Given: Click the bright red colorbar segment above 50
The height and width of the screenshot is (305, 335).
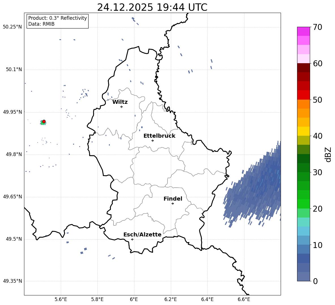Looking at the screenshot, I should point(303,95).
